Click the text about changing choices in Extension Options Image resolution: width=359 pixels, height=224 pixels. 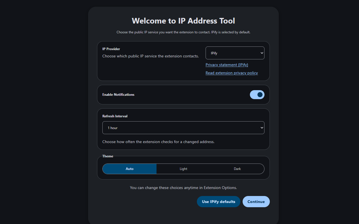[x=183, y=188]
